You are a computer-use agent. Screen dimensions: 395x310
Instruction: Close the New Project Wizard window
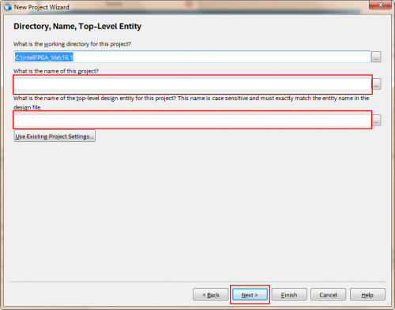tap(380, 5)
